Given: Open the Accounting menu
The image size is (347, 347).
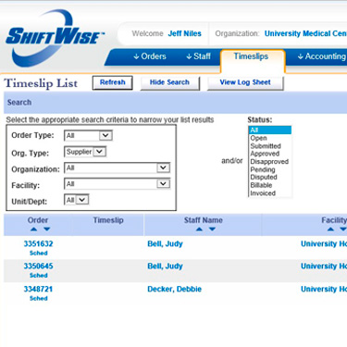Looking at the screenshot, I should [322, 56].
